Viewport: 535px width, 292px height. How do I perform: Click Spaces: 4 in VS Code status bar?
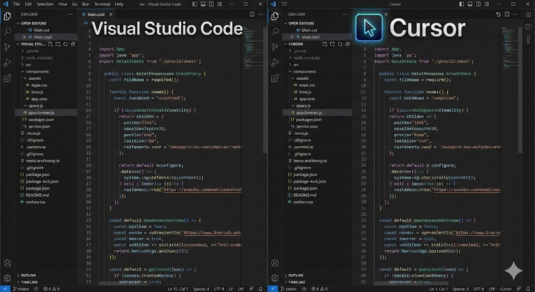(201, 289)
